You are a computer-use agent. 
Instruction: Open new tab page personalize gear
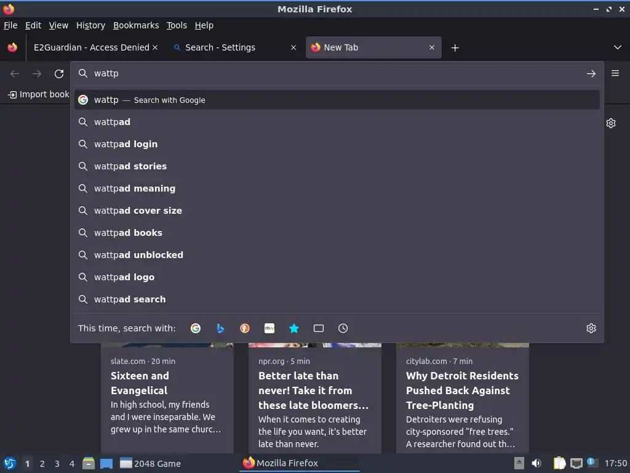tap(611, 123)
